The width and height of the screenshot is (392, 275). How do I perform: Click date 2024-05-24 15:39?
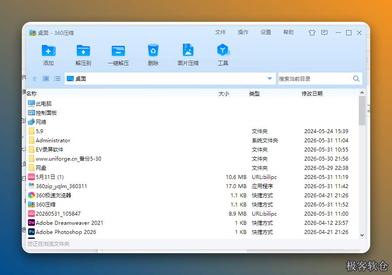pyautogui.click(x=326, y=131)
